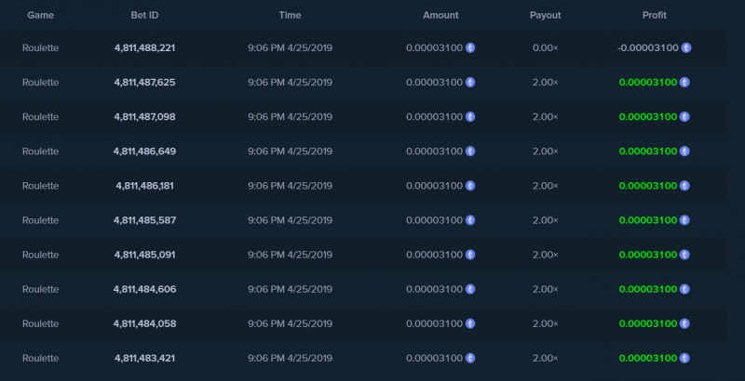This screenshot has height=381, width=745.
Task: Click the Amount Ethereum icon for bet 4,811,485,091
Action: 470,255
